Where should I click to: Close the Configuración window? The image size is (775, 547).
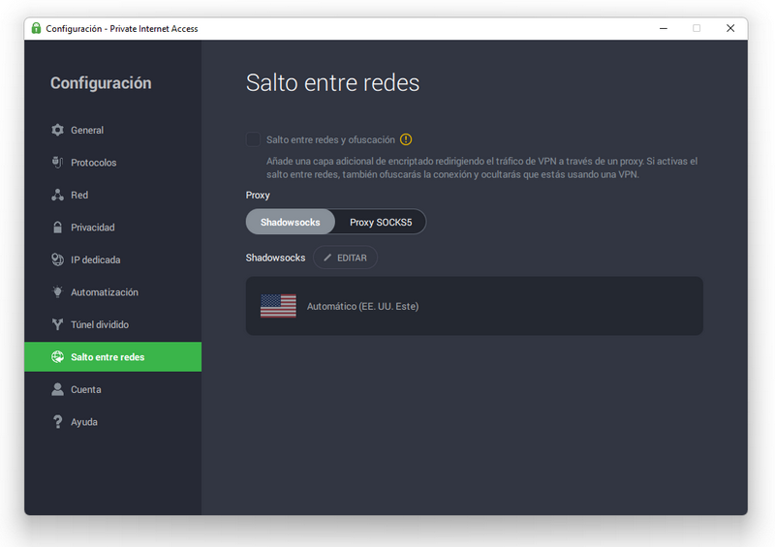click(730, 28)
